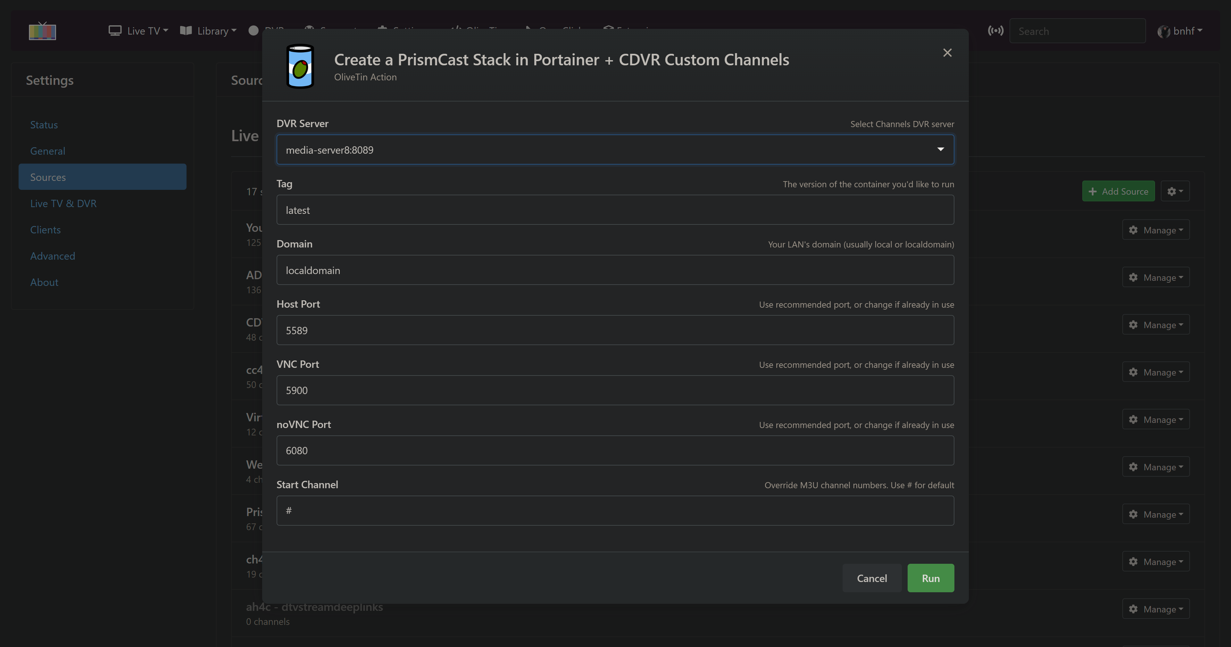The image size is (1231, 647).
Task: Click into the Host Port field
Action: click(615, 330)
